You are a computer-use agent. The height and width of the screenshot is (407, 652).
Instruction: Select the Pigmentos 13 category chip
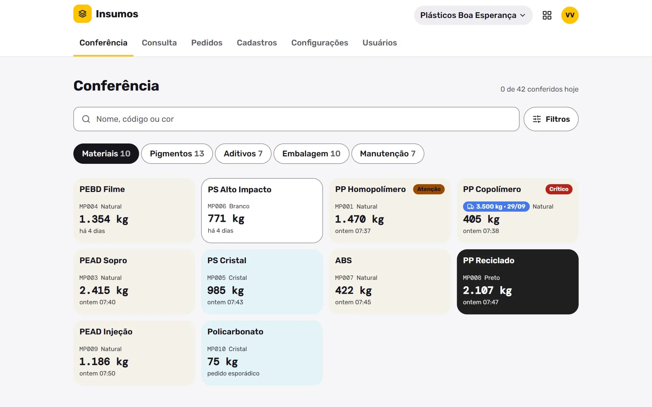[x=177, y=154]
